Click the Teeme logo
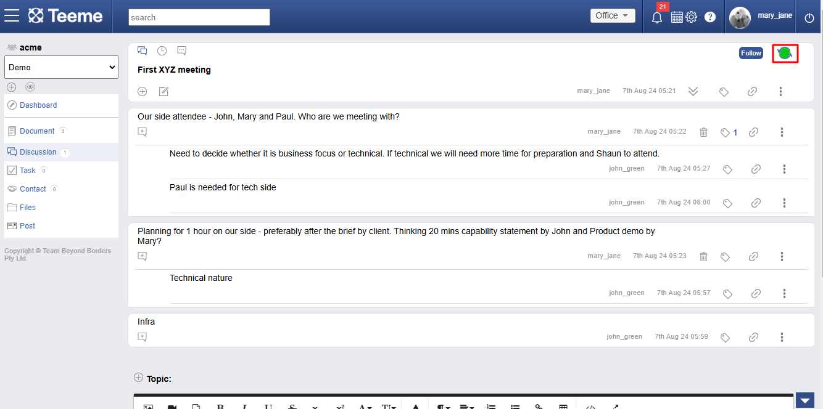This screenshot has width=823, height=409. pos(65,16)
